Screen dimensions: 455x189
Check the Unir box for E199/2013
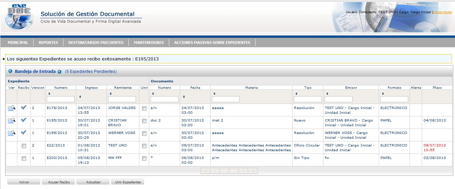(144, 134)
